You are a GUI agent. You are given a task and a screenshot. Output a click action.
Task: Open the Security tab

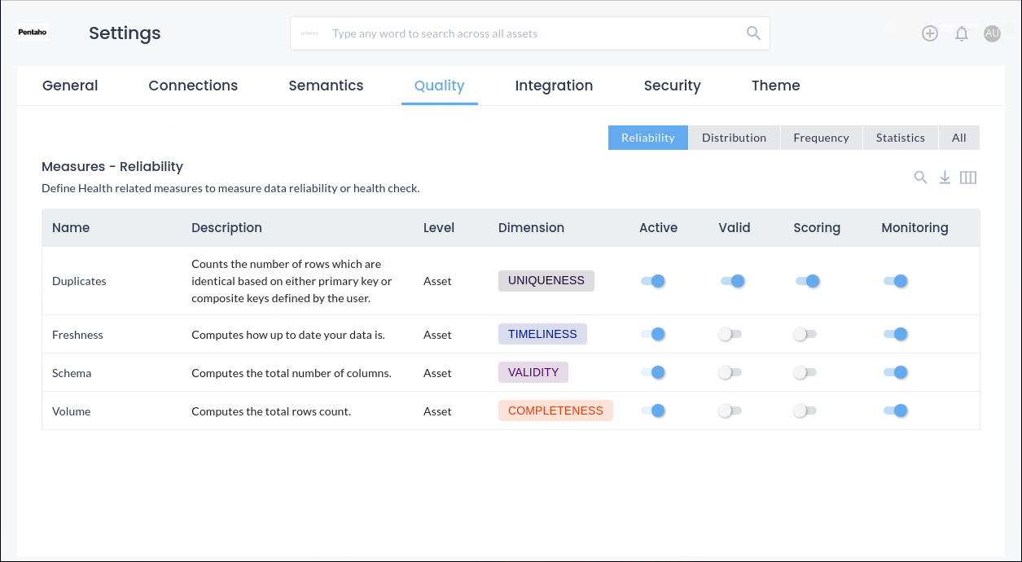[672, 86]
